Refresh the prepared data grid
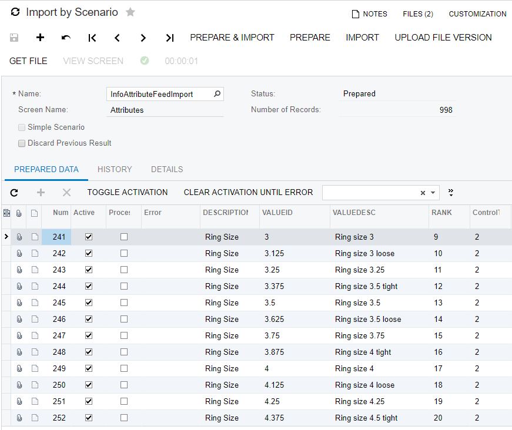The image size is (512, 430). pyautogui.click(x=14, y=193)
